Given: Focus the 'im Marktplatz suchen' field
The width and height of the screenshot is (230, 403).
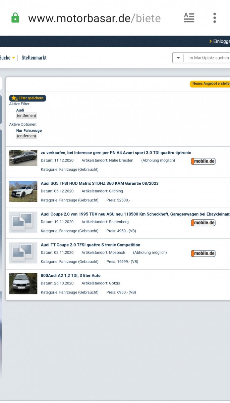Looking at the screenshot, I should (208, 58).
